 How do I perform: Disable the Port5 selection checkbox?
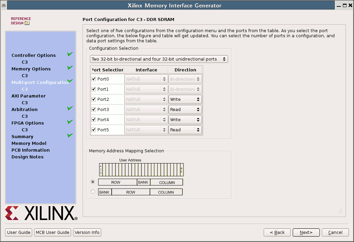pos(93,130)
